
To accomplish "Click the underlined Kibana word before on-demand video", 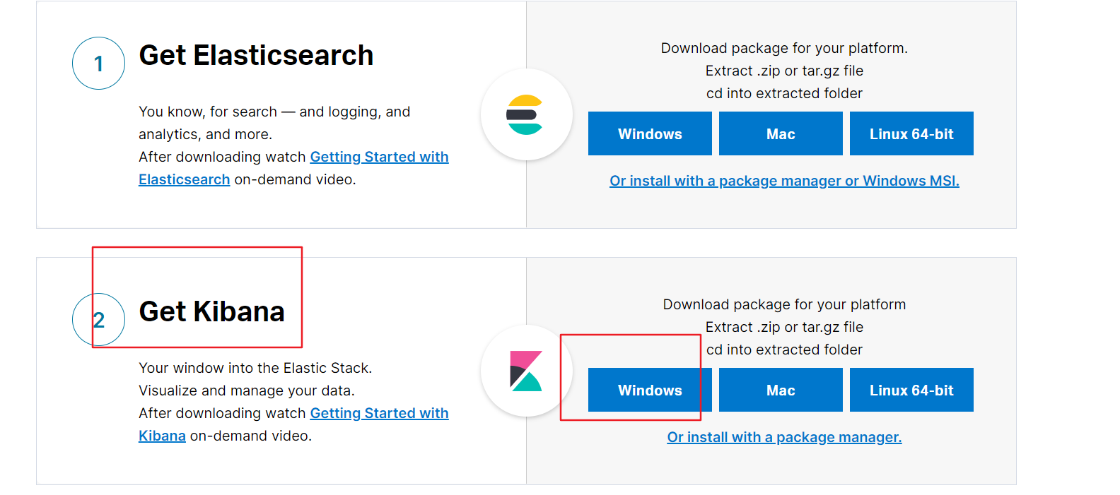I will pos(162,436).
